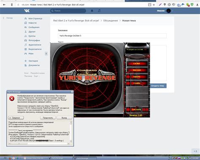The height and width of the screenshot is (160, 200).
Task: Click the VK search field
Action: coord(68,11)
